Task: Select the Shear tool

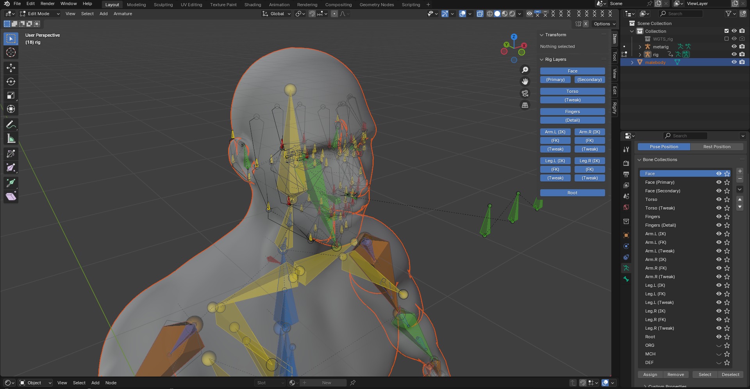Action: pyautogui.click(x=11, y=197)
